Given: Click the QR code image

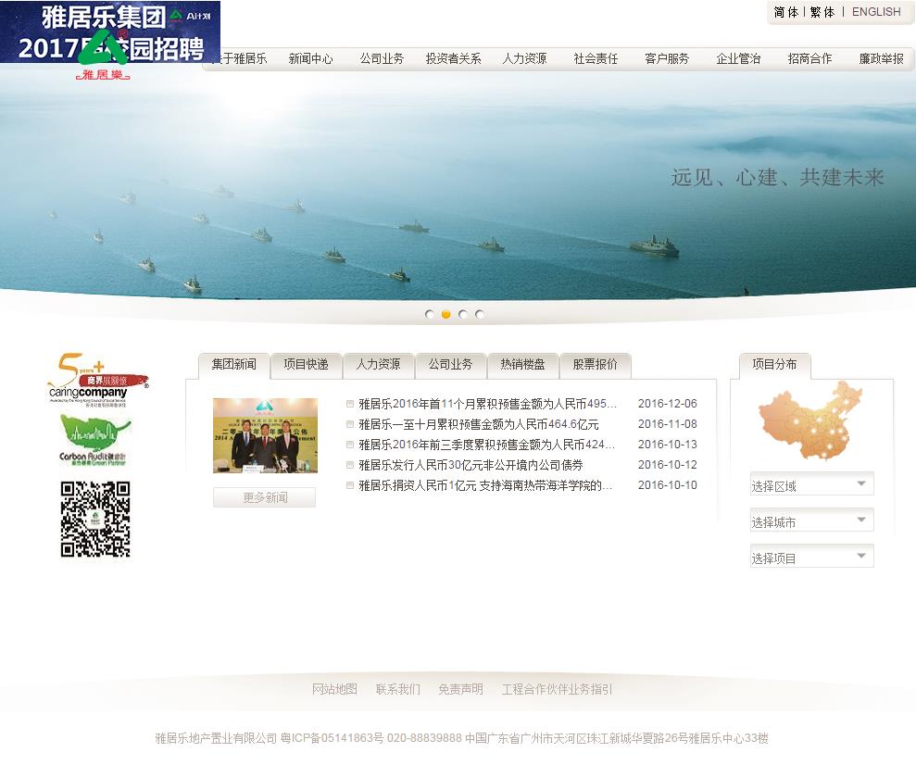Looking at the screenshot, I should [95, 520].
